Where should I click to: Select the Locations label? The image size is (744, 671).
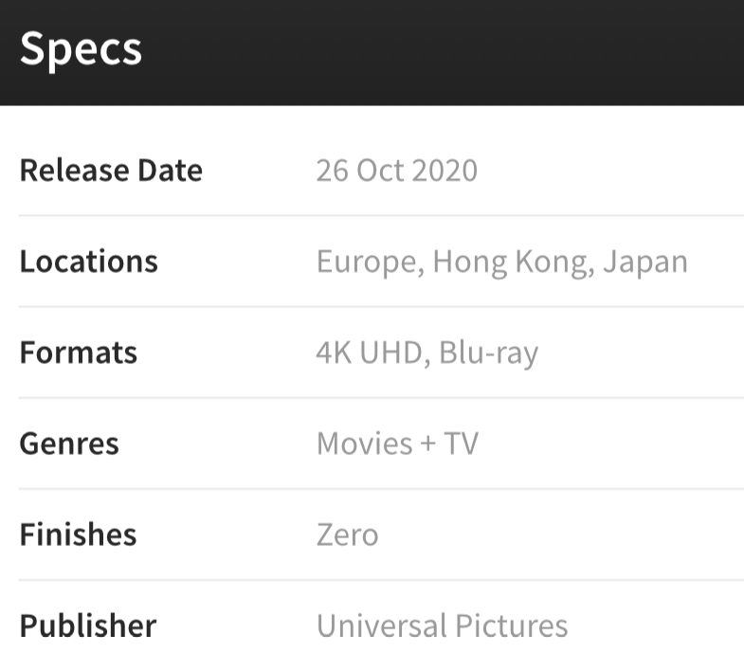coord(88,262)
